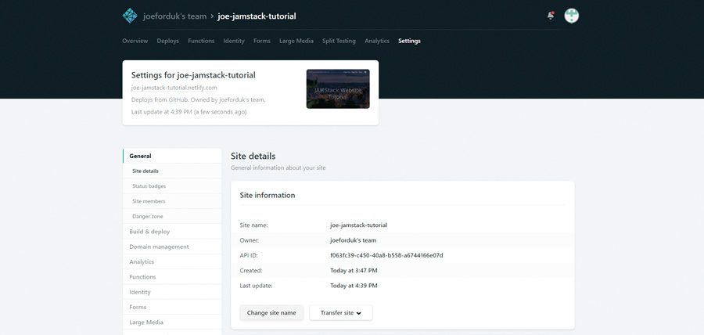
Task: Click Created value Today at 3:47 PM
Action: click(x=354, y=271)
